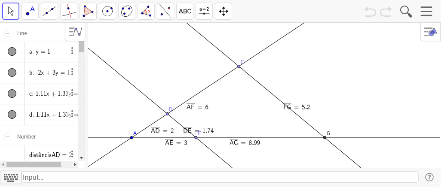441x187 pixels.
Task: Open the main hamburger menu
Action: click(426, 12)
